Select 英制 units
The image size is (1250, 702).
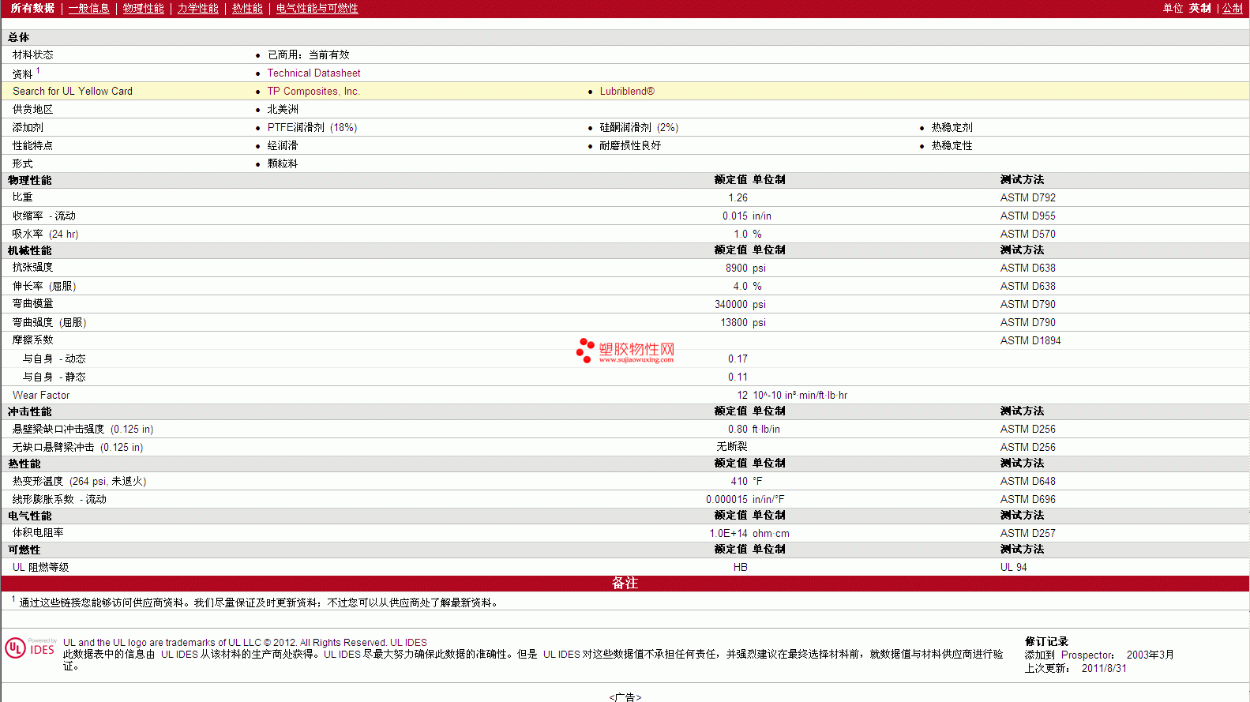pos(1199,9)
